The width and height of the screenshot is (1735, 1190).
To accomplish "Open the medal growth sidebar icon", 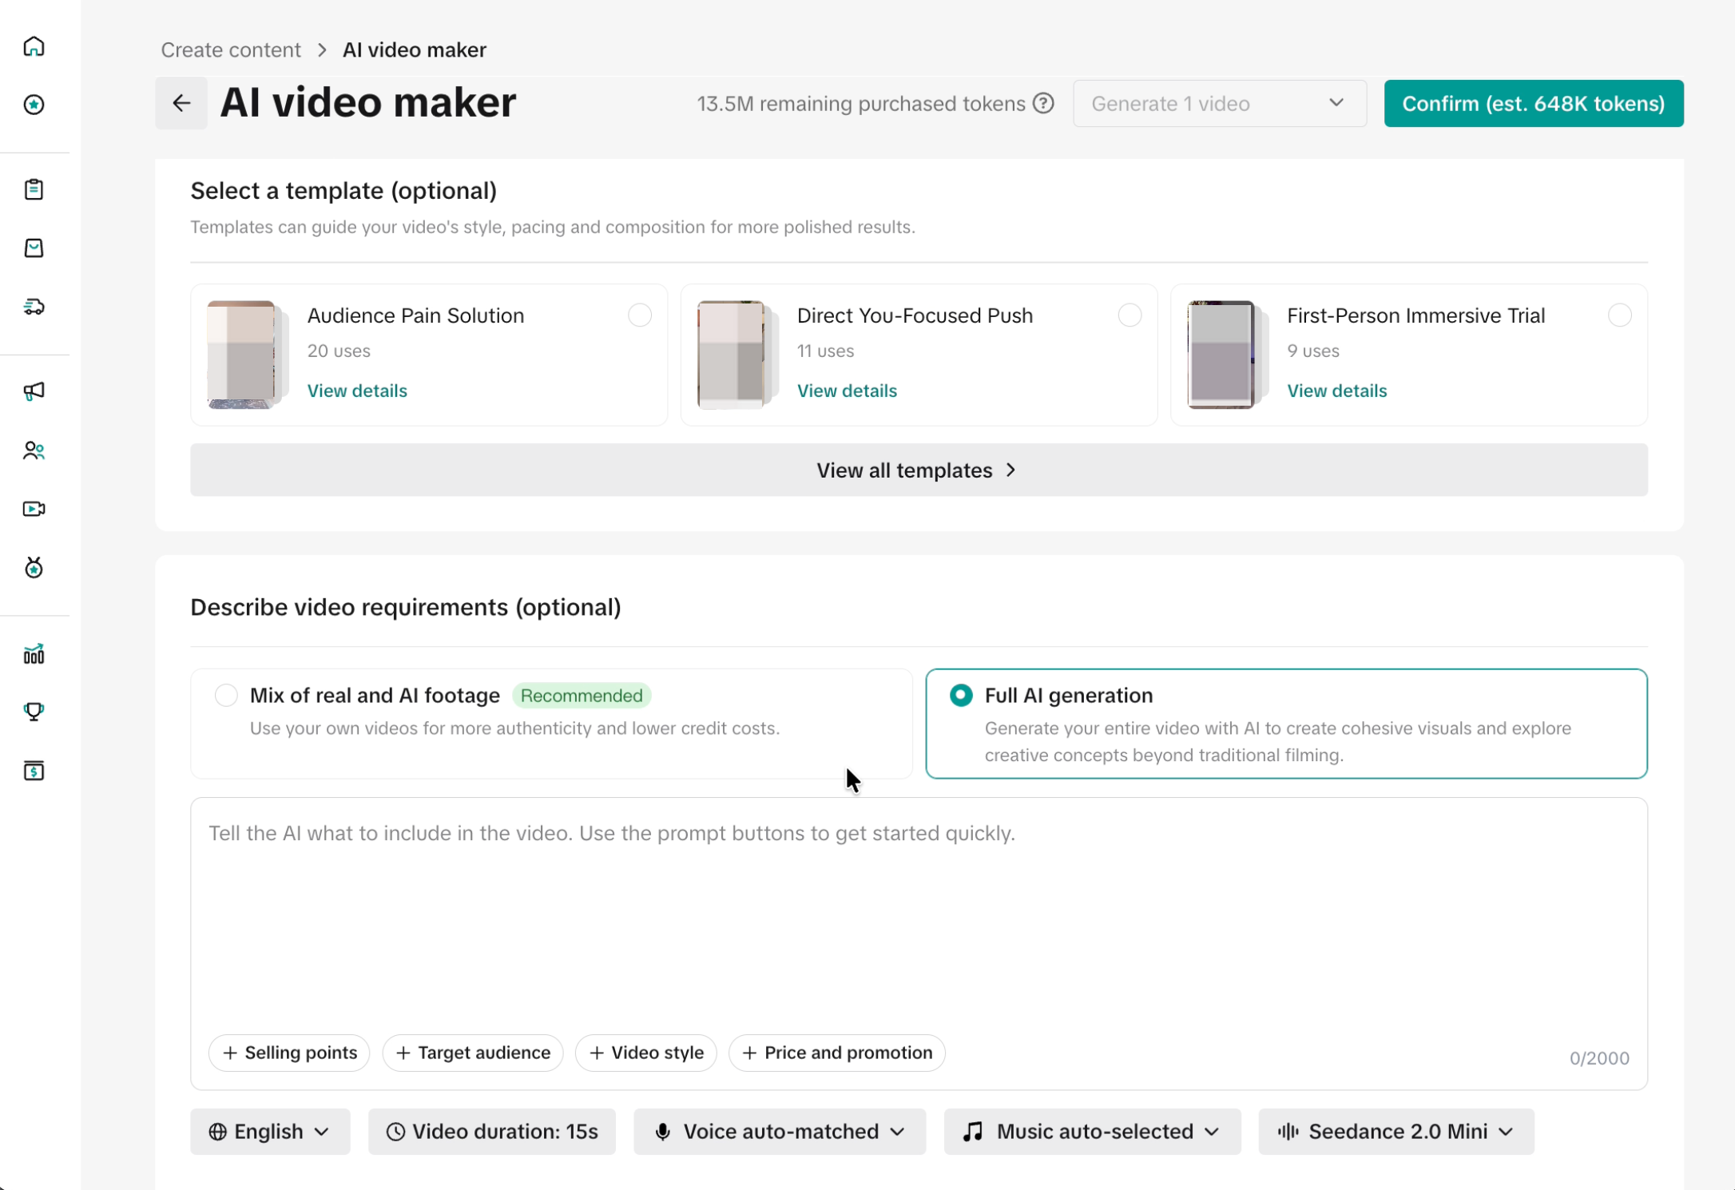I will pyautogui.click(x=34, y=568).
